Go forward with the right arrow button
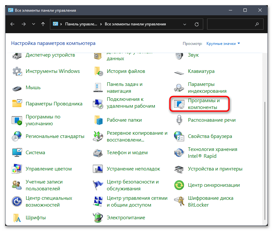 (x=24, y=24)
